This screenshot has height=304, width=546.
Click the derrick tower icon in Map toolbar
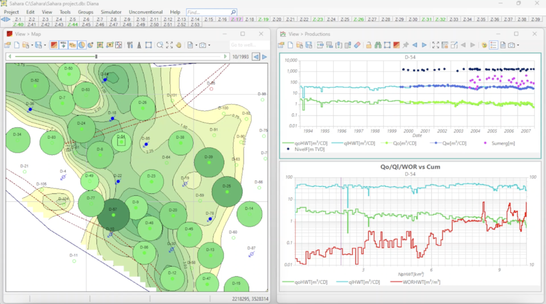[x=139, y=45]
